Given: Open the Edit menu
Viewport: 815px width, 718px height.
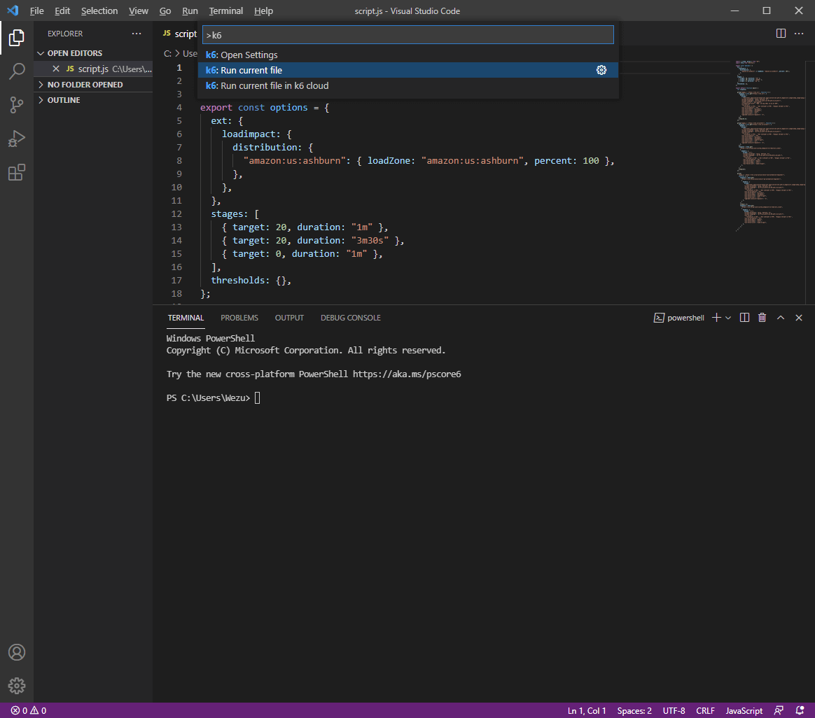Looking at the screenshot, I should [x=62, y=11].
